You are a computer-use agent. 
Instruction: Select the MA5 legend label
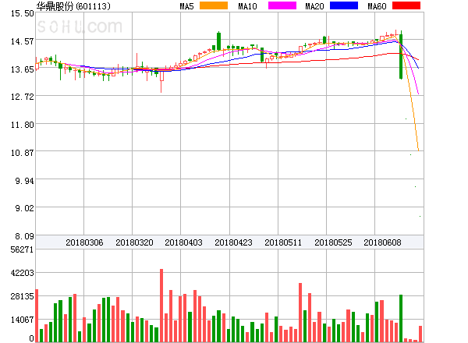(x=186, y=6)
